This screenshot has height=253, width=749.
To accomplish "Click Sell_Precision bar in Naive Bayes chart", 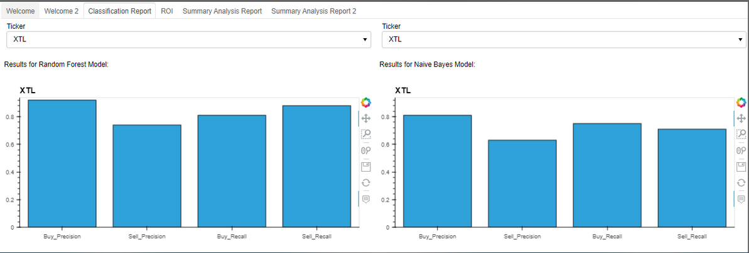I will [522, 183].
